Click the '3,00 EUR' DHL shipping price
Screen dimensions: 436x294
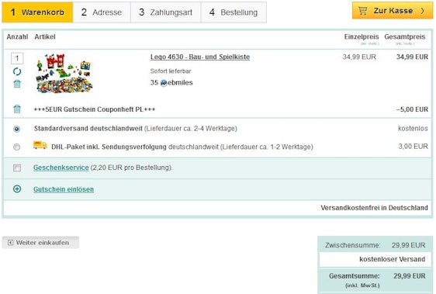click(x=414, y=147)
